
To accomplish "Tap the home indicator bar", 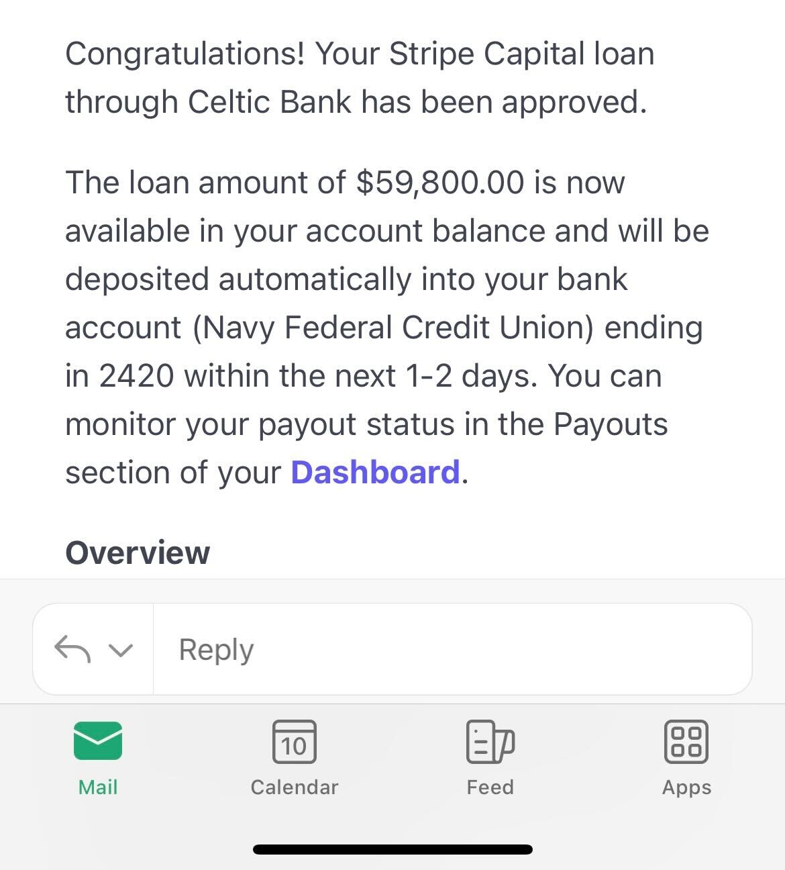I will (x=392, y=849).
